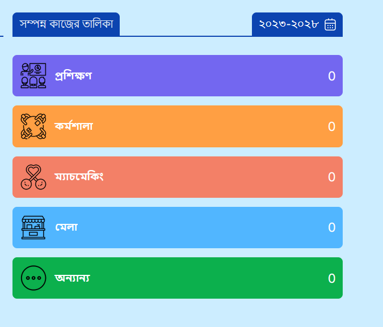383x327 pixels.
Task: Click the count value on blue মেলা card
Action: [x=332, y=227]
